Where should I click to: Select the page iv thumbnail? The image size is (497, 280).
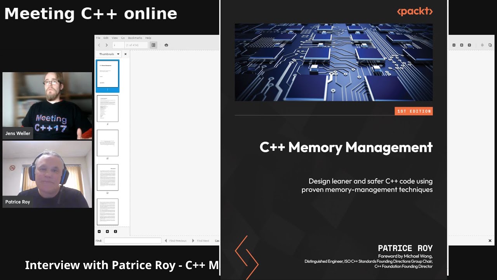pos(108,177)
